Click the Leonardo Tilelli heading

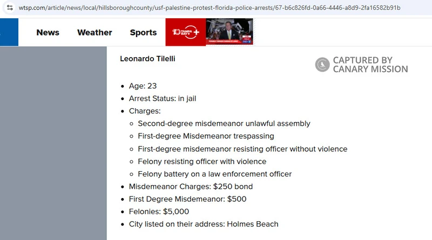tap(147, 59)
